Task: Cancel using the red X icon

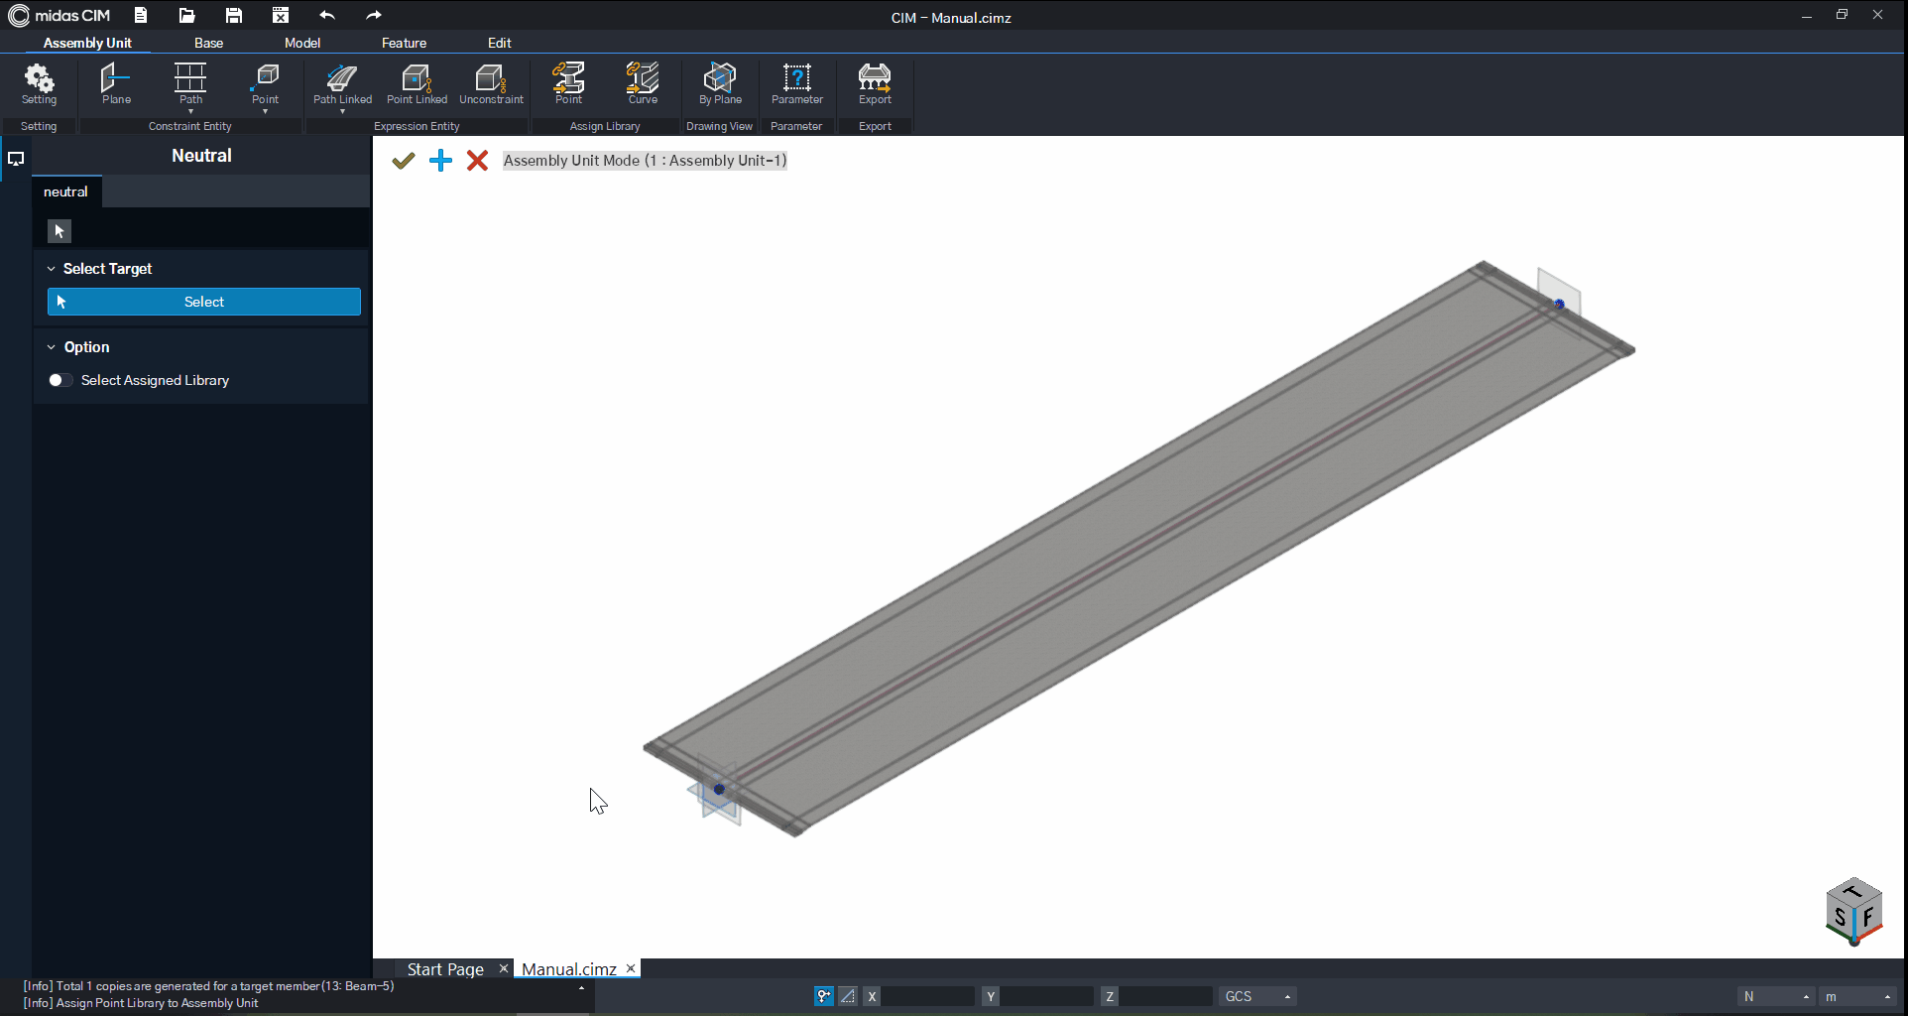Action: coord(477,161)
